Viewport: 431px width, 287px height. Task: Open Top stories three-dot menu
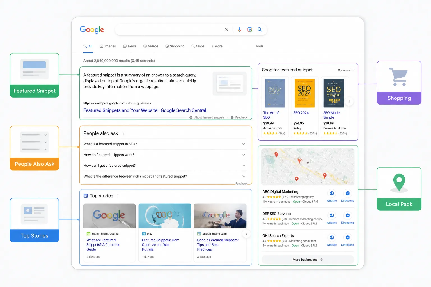(118, 196)
